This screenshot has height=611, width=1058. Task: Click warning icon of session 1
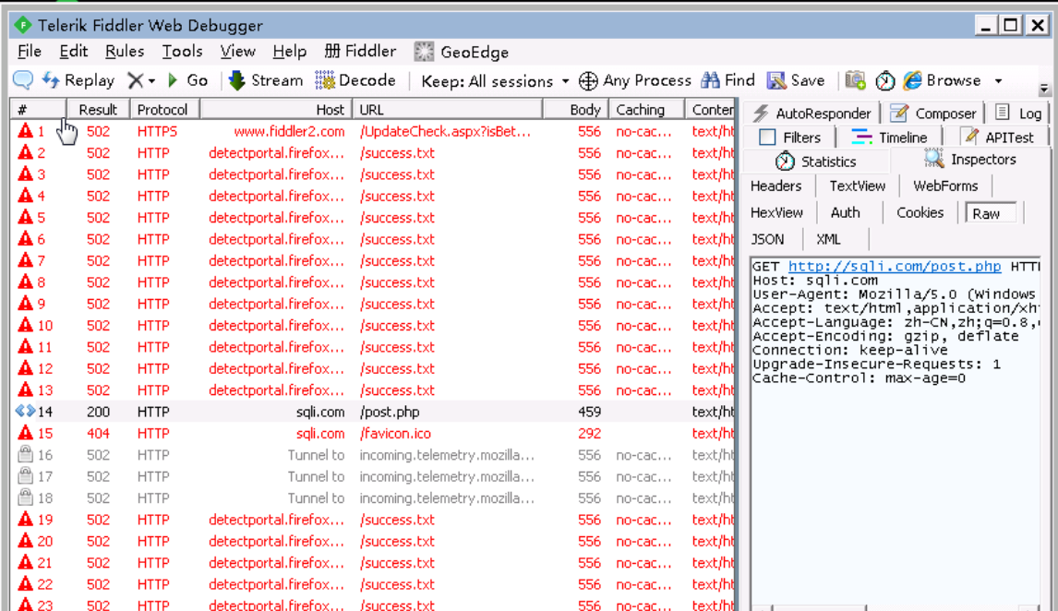pyautogui.click(x=26, y=131)
